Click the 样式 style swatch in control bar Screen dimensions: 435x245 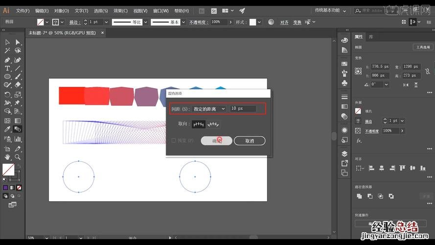pos(253,22)
